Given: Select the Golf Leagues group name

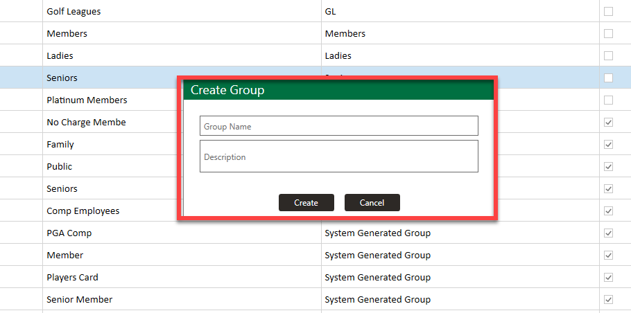Looking at the screenshot, I should coord(74,12).
